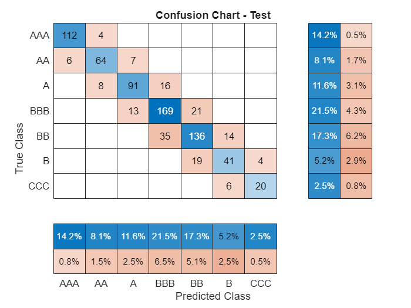Viewport: 411px width, 308px height.
Task: Select the diagonal cell with value 112
Action: (x=69, y=35)
